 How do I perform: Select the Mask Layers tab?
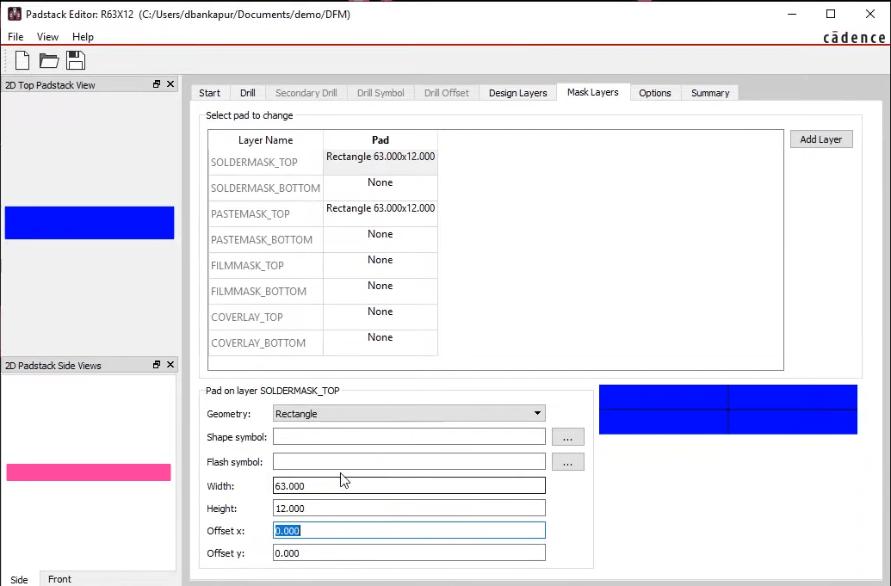pos(592,92)
